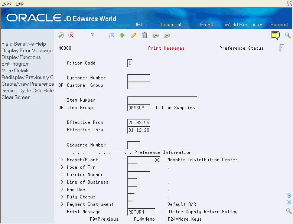Open the Help menu

[x=19, y=4]
